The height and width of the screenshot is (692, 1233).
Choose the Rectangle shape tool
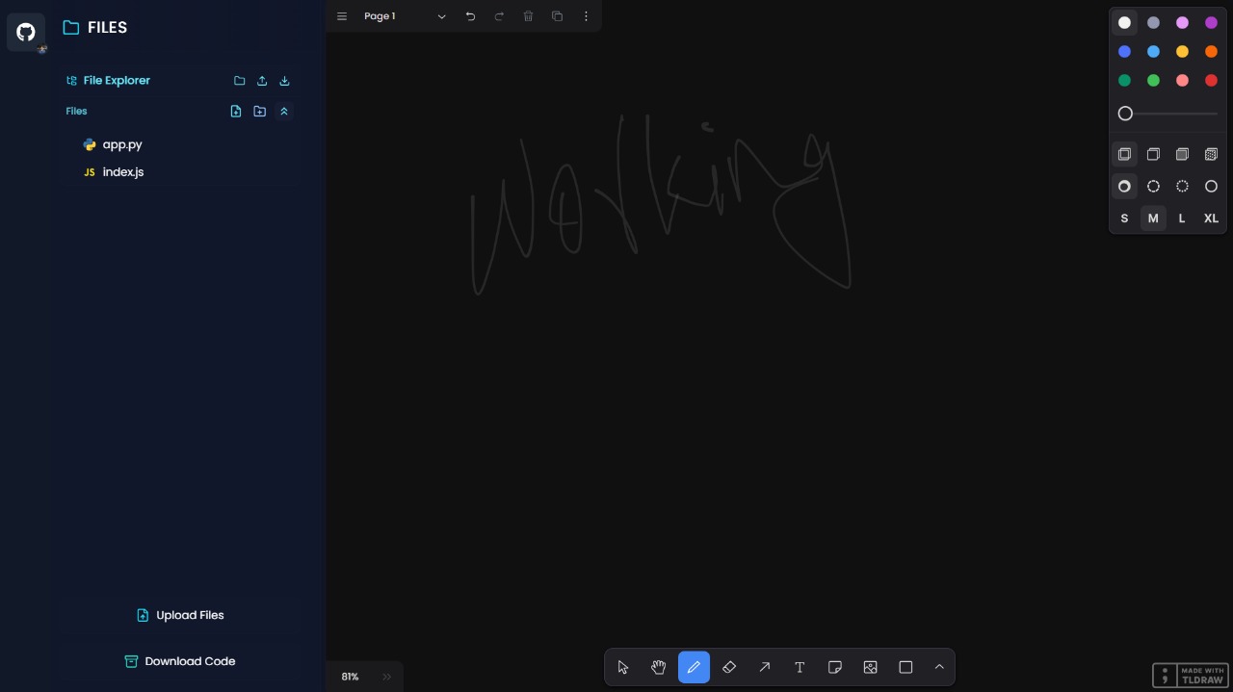[905, 667]
